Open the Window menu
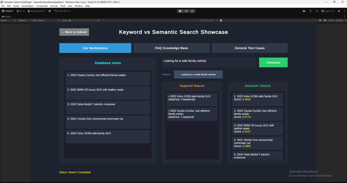 click(x=79, y=6)
